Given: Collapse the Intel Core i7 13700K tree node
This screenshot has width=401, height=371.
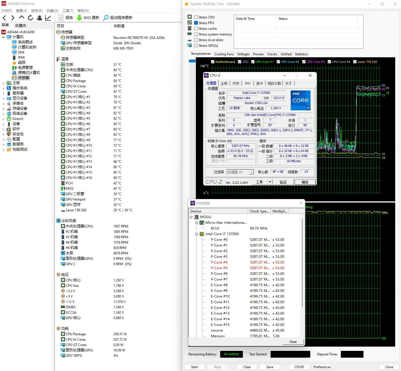Looking at the screenshot, I should tap(197, 234).
